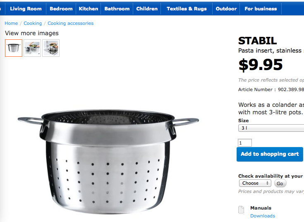The image size is (304, 222).
Task: Navigate to the Cooking accessories breadcrumb
Action: point(70,23)
